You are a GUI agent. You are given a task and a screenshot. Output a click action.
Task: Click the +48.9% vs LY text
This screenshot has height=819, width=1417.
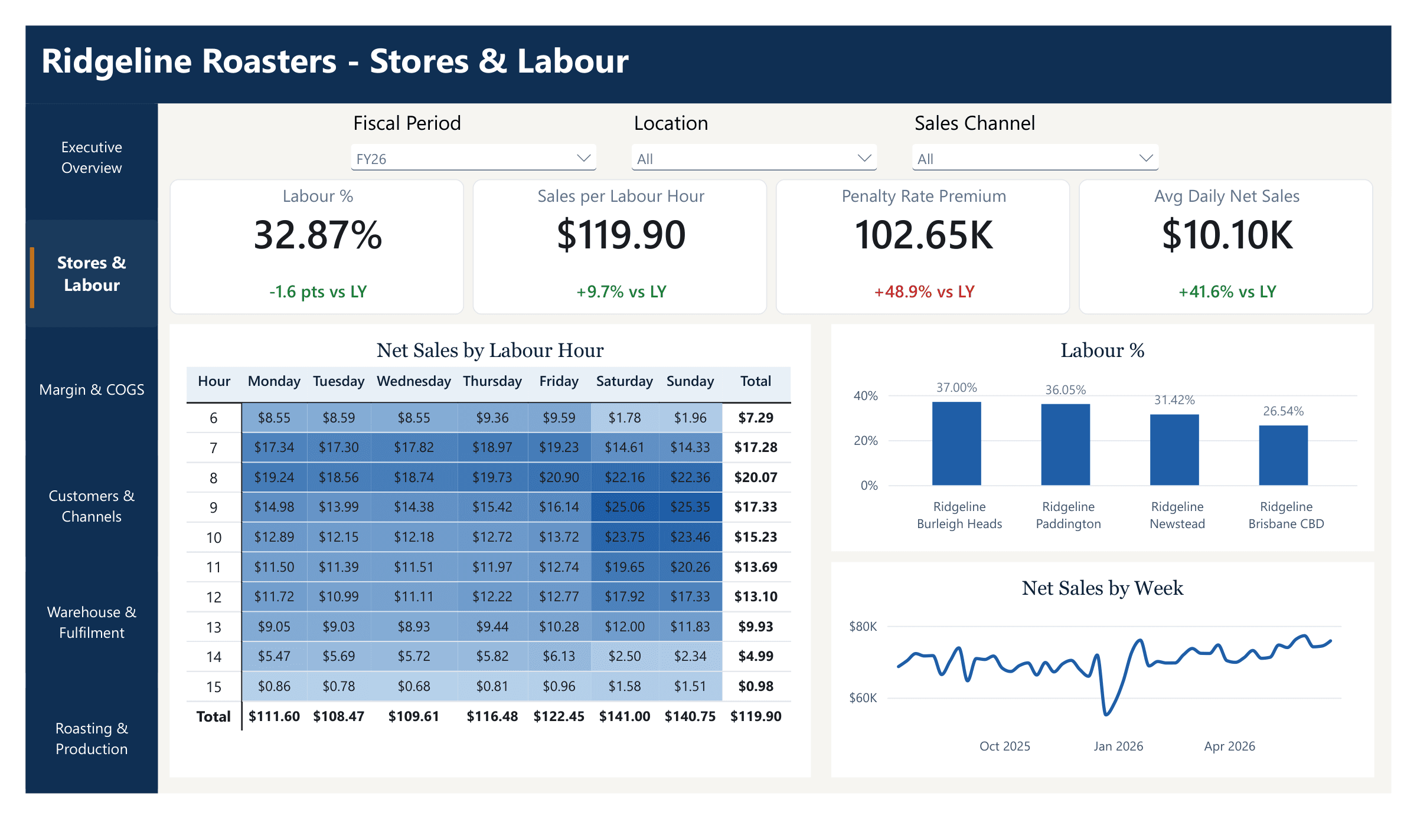(924, 291)
